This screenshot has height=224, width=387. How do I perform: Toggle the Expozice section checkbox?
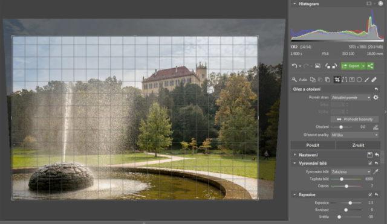tap(369, 194)
